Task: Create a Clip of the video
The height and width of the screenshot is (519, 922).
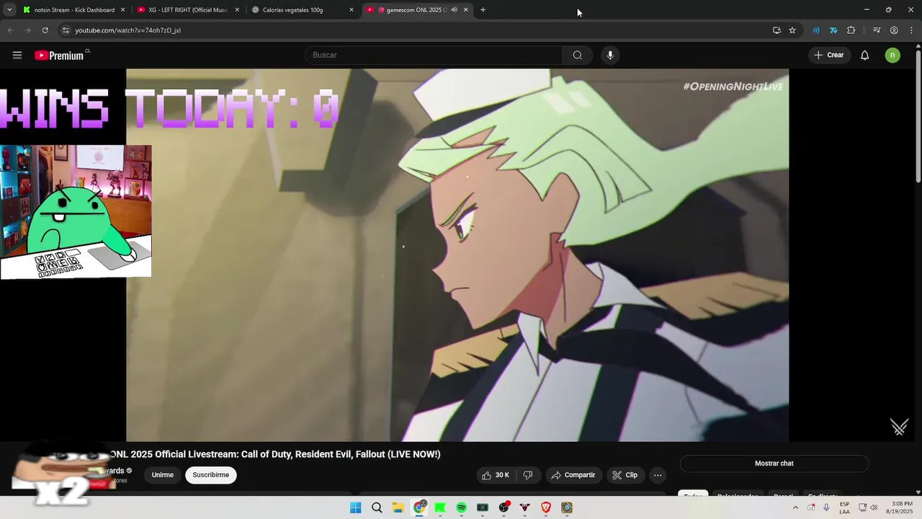Action: tap(625, 475)
